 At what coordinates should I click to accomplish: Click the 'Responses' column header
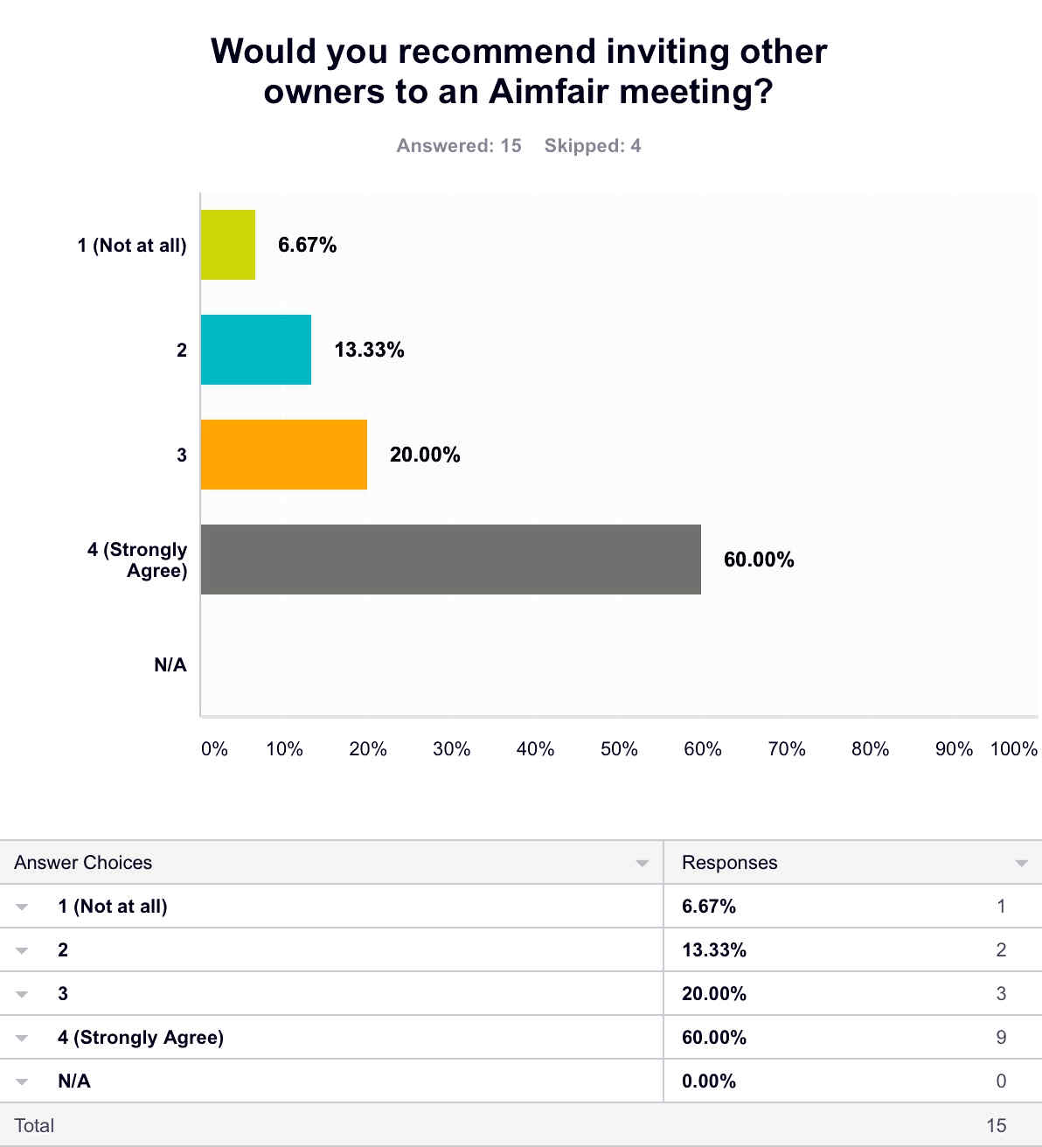[729, 863]
